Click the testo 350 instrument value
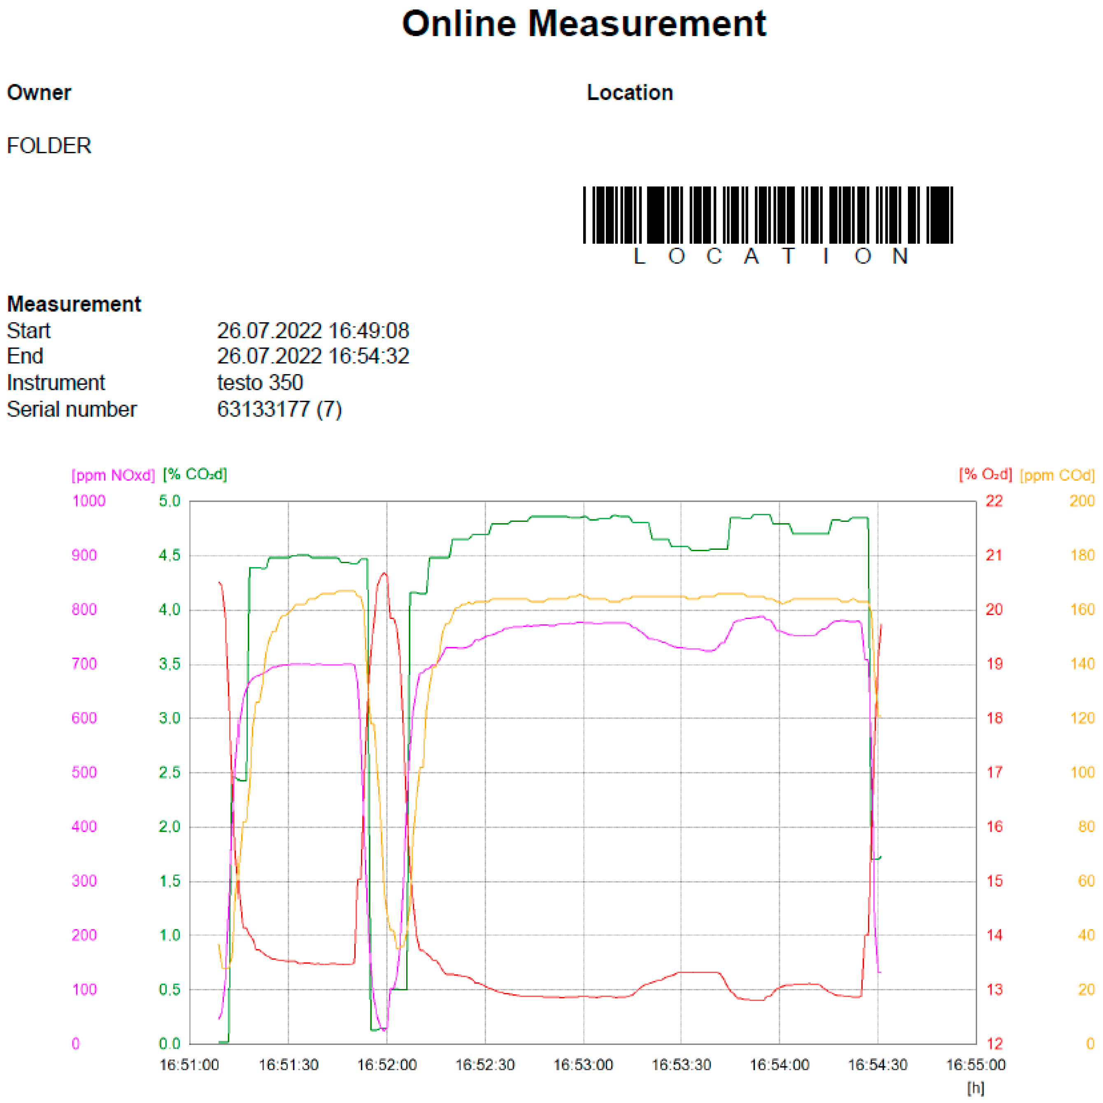The height and width of the screenshot is (1103, 1103). [x=260, y=382]
